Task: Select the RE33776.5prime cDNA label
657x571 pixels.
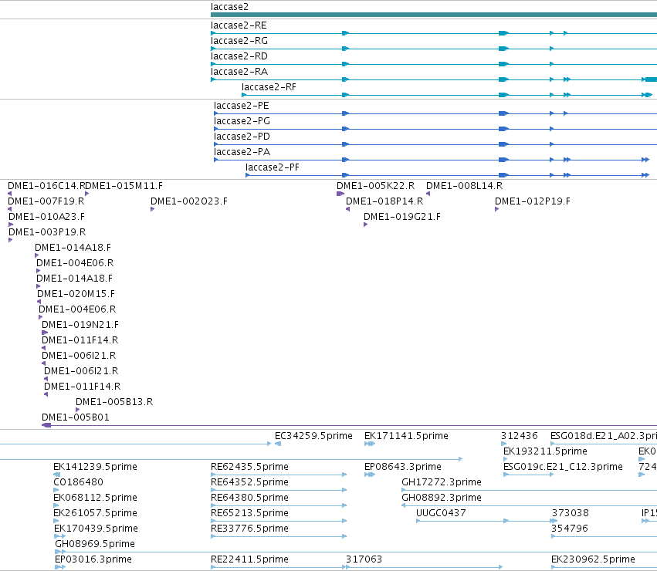Action: (249, 529)
